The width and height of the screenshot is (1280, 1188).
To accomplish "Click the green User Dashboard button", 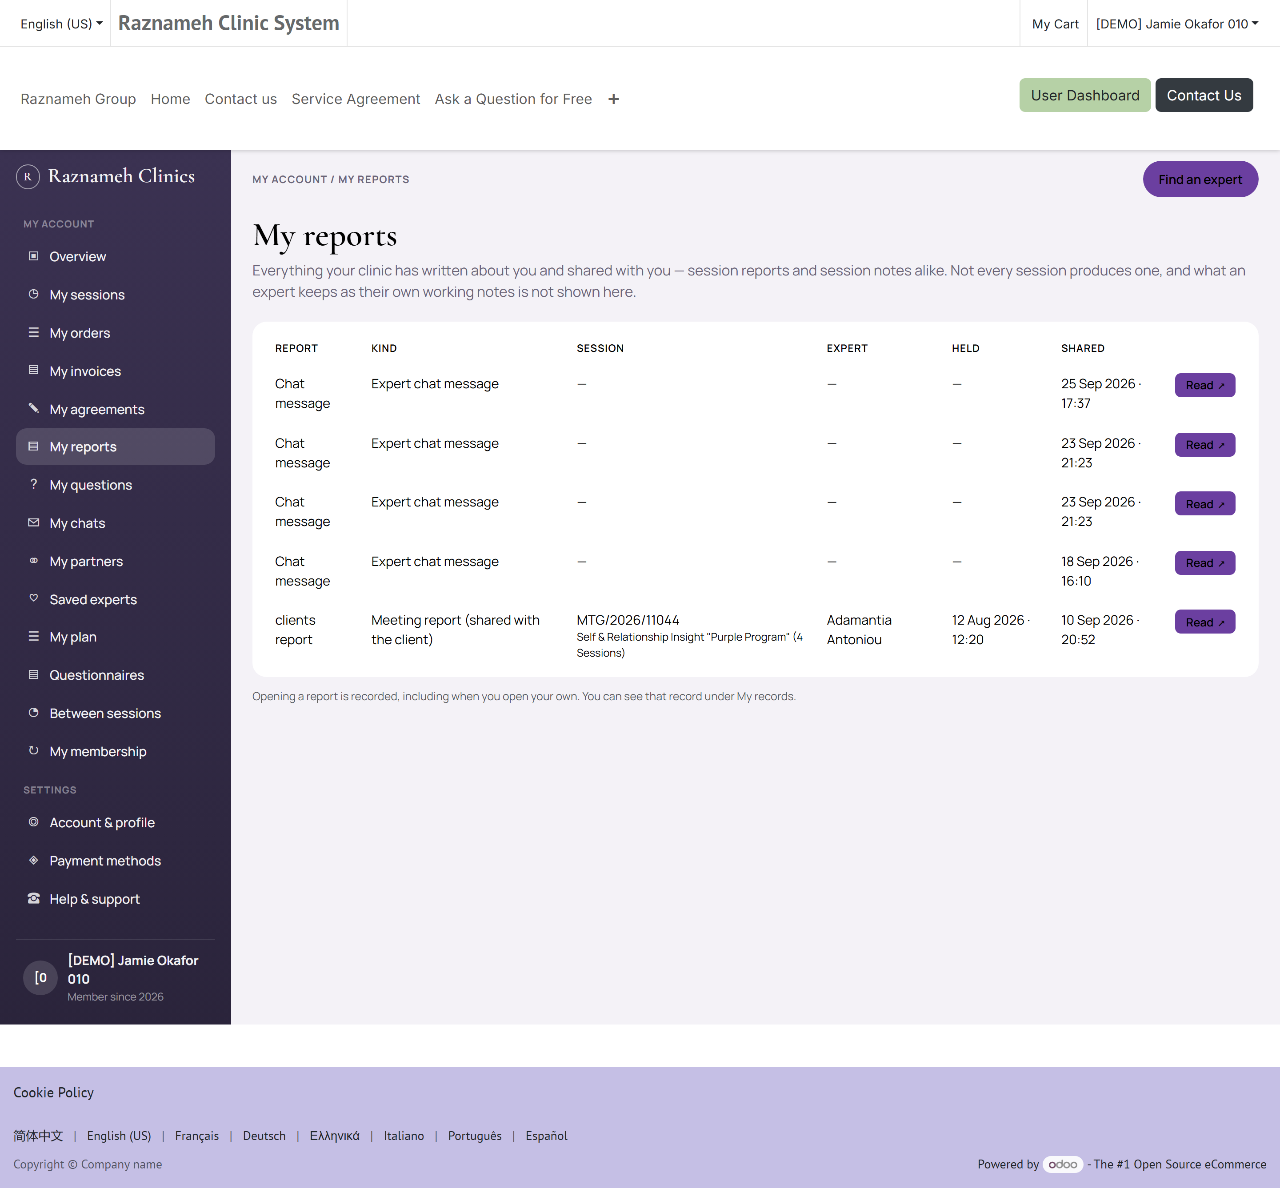I will 1085,95.
